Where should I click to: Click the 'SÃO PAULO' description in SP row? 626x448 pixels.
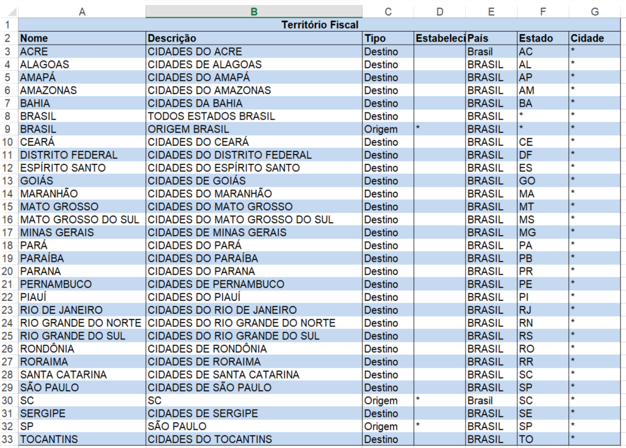pos(254,426)
